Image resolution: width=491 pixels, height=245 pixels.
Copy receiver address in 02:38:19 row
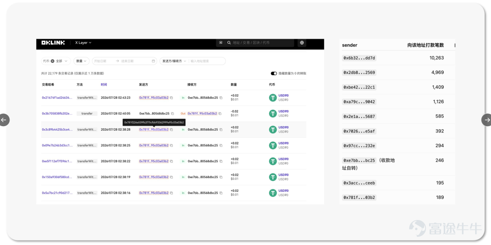221,177
